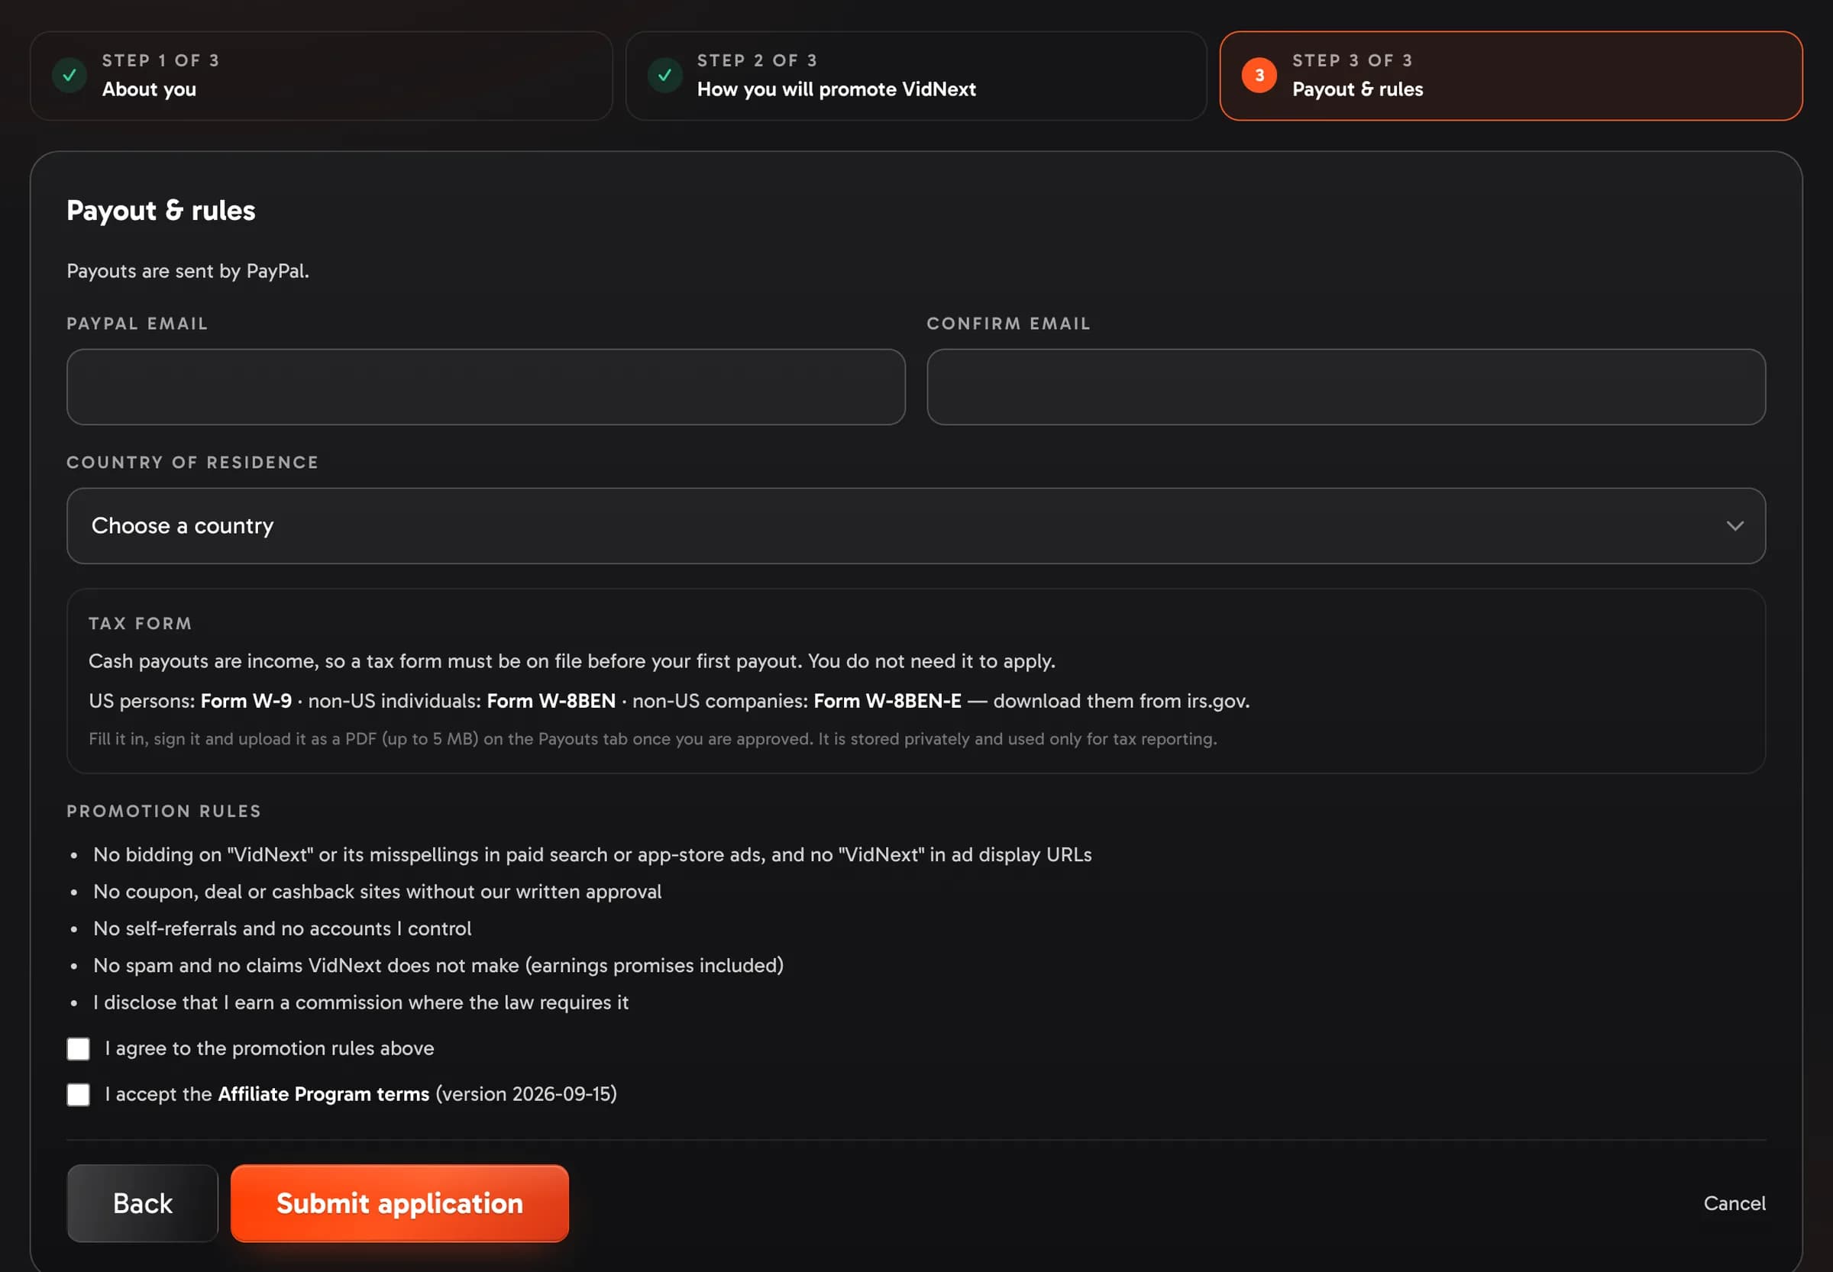The image size is (1833, 1272).
Task: Check I agree to the promotion rules
Action: tap(78, 1048)
